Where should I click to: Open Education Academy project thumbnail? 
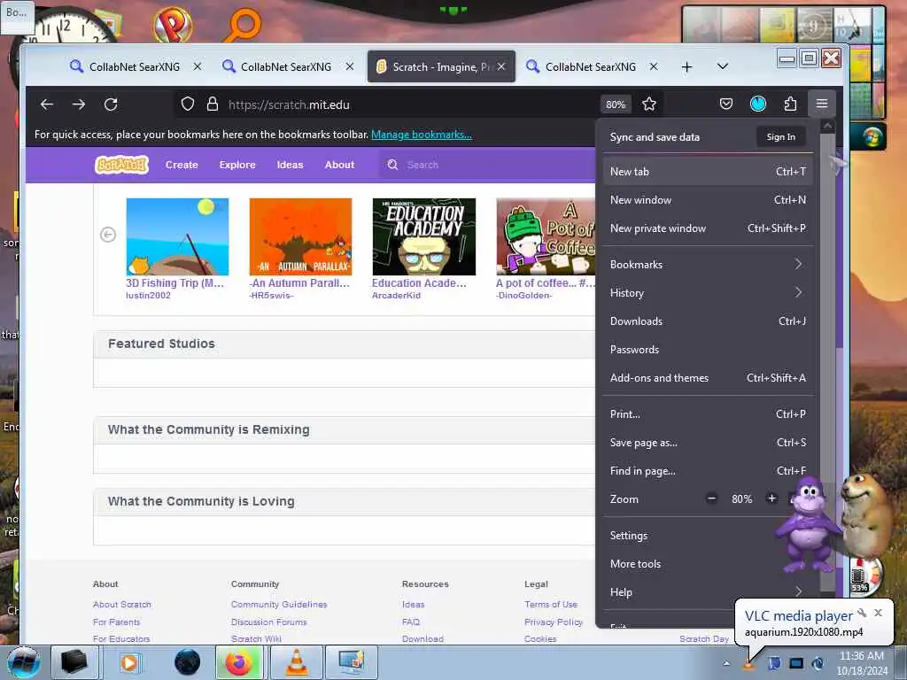click(424, 236)
